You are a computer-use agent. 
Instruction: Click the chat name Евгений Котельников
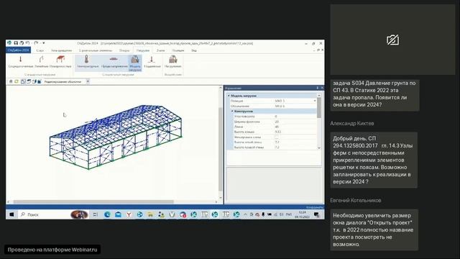[356, 200]
